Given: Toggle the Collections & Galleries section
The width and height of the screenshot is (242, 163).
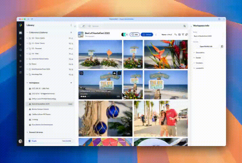Looking at the screenshot, I should click(x=27, y=33).
